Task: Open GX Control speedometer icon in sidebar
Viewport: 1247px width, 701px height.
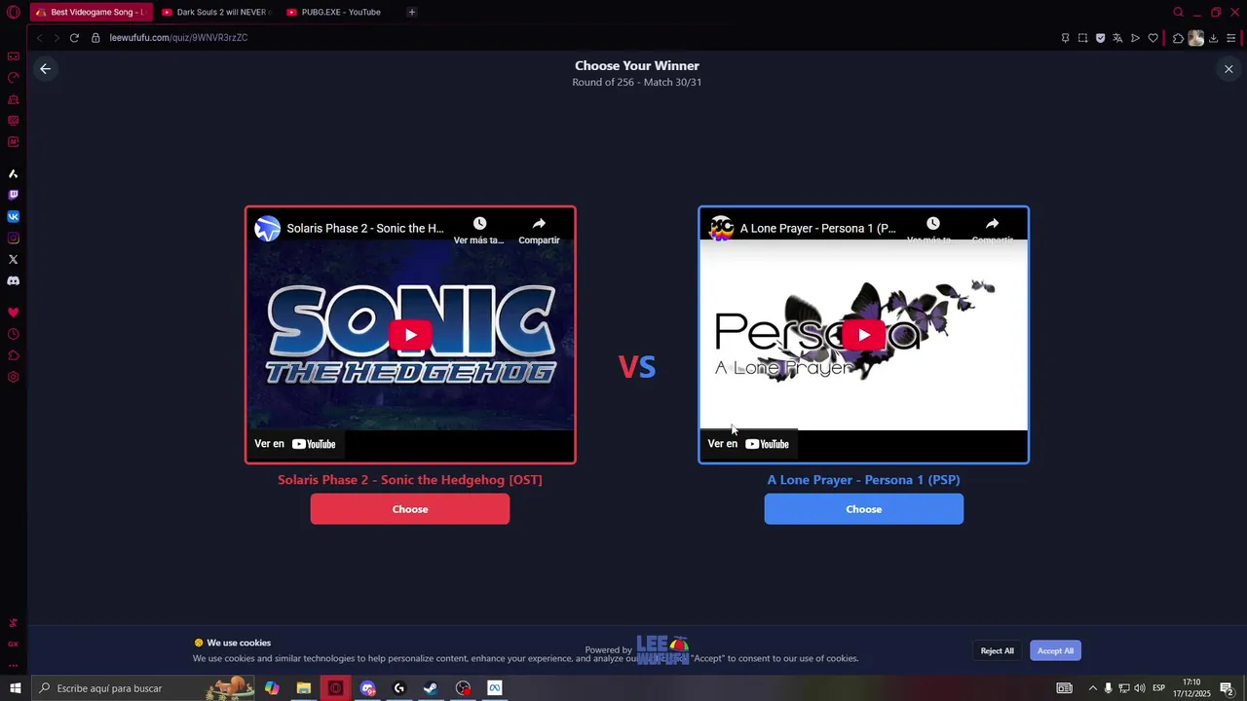Action: [x=14, y=78]
